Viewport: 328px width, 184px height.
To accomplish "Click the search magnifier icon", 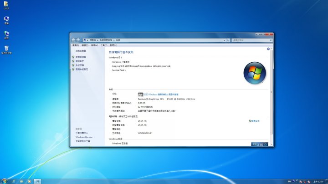I will [x=271, y=40].
